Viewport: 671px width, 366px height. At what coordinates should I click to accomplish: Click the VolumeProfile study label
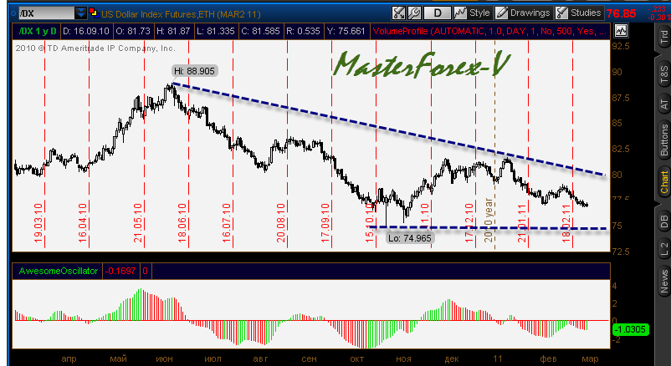coord(489,31)
